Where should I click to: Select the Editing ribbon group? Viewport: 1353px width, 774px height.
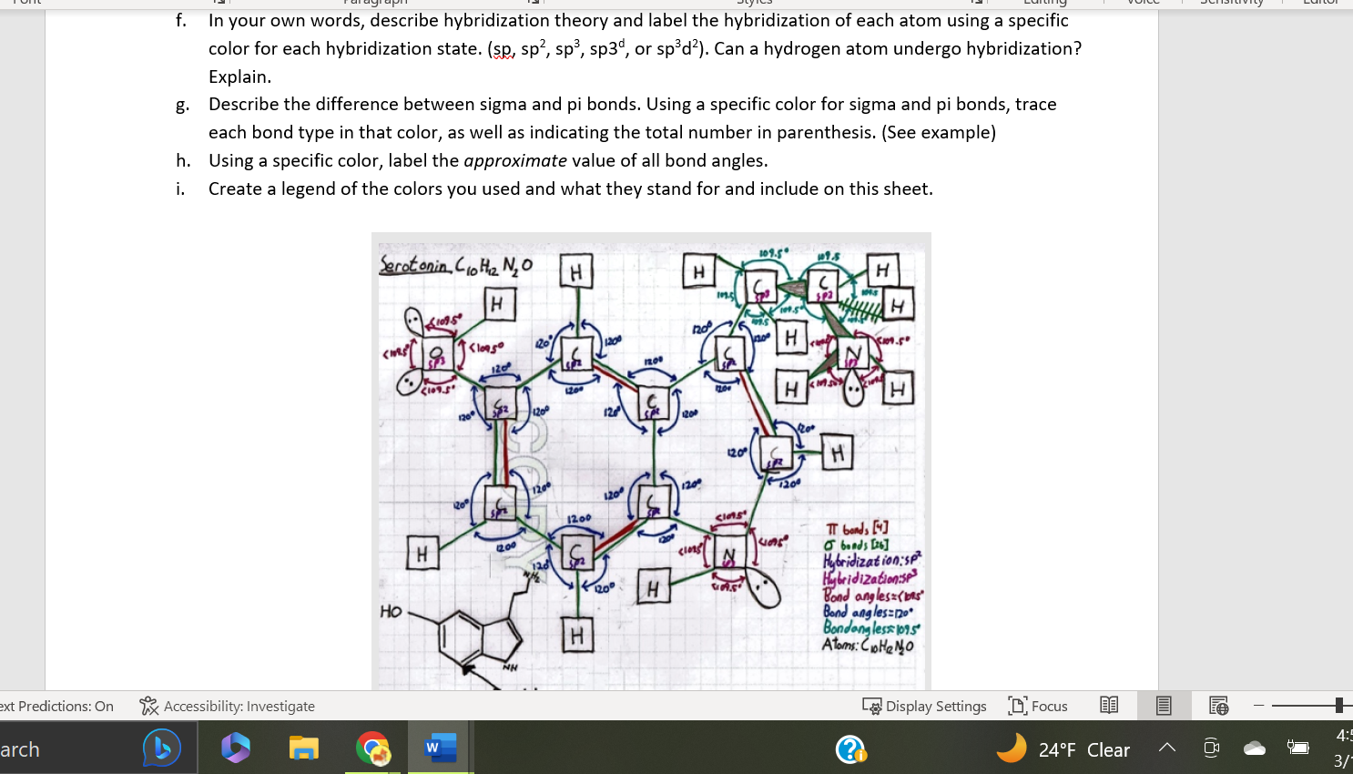[1044, 3]
